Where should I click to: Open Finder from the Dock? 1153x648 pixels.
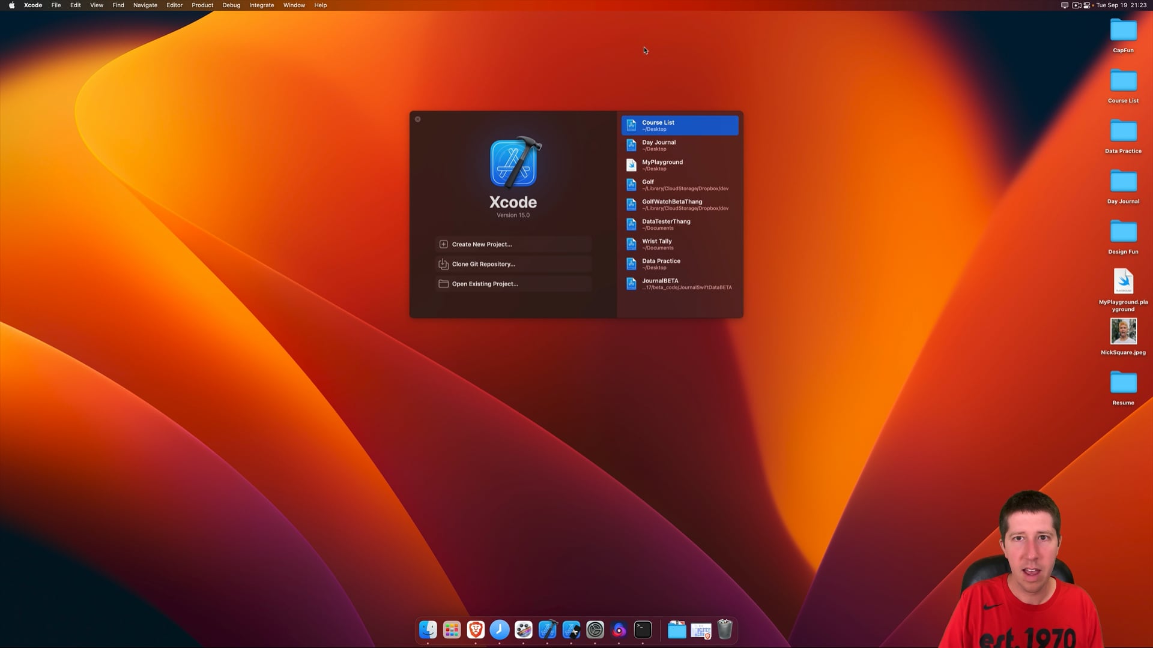click(x=428, y=630)
